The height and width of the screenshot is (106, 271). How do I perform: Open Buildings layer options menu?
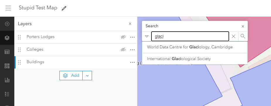coord(132,62)
